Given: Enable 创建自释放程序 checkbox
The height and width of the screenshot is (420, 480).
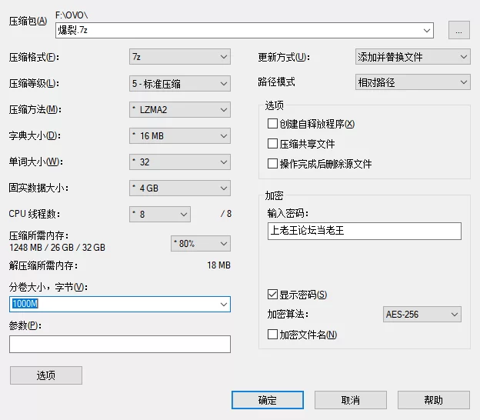Looking at the screenshot, I should [x=272, y=124].
